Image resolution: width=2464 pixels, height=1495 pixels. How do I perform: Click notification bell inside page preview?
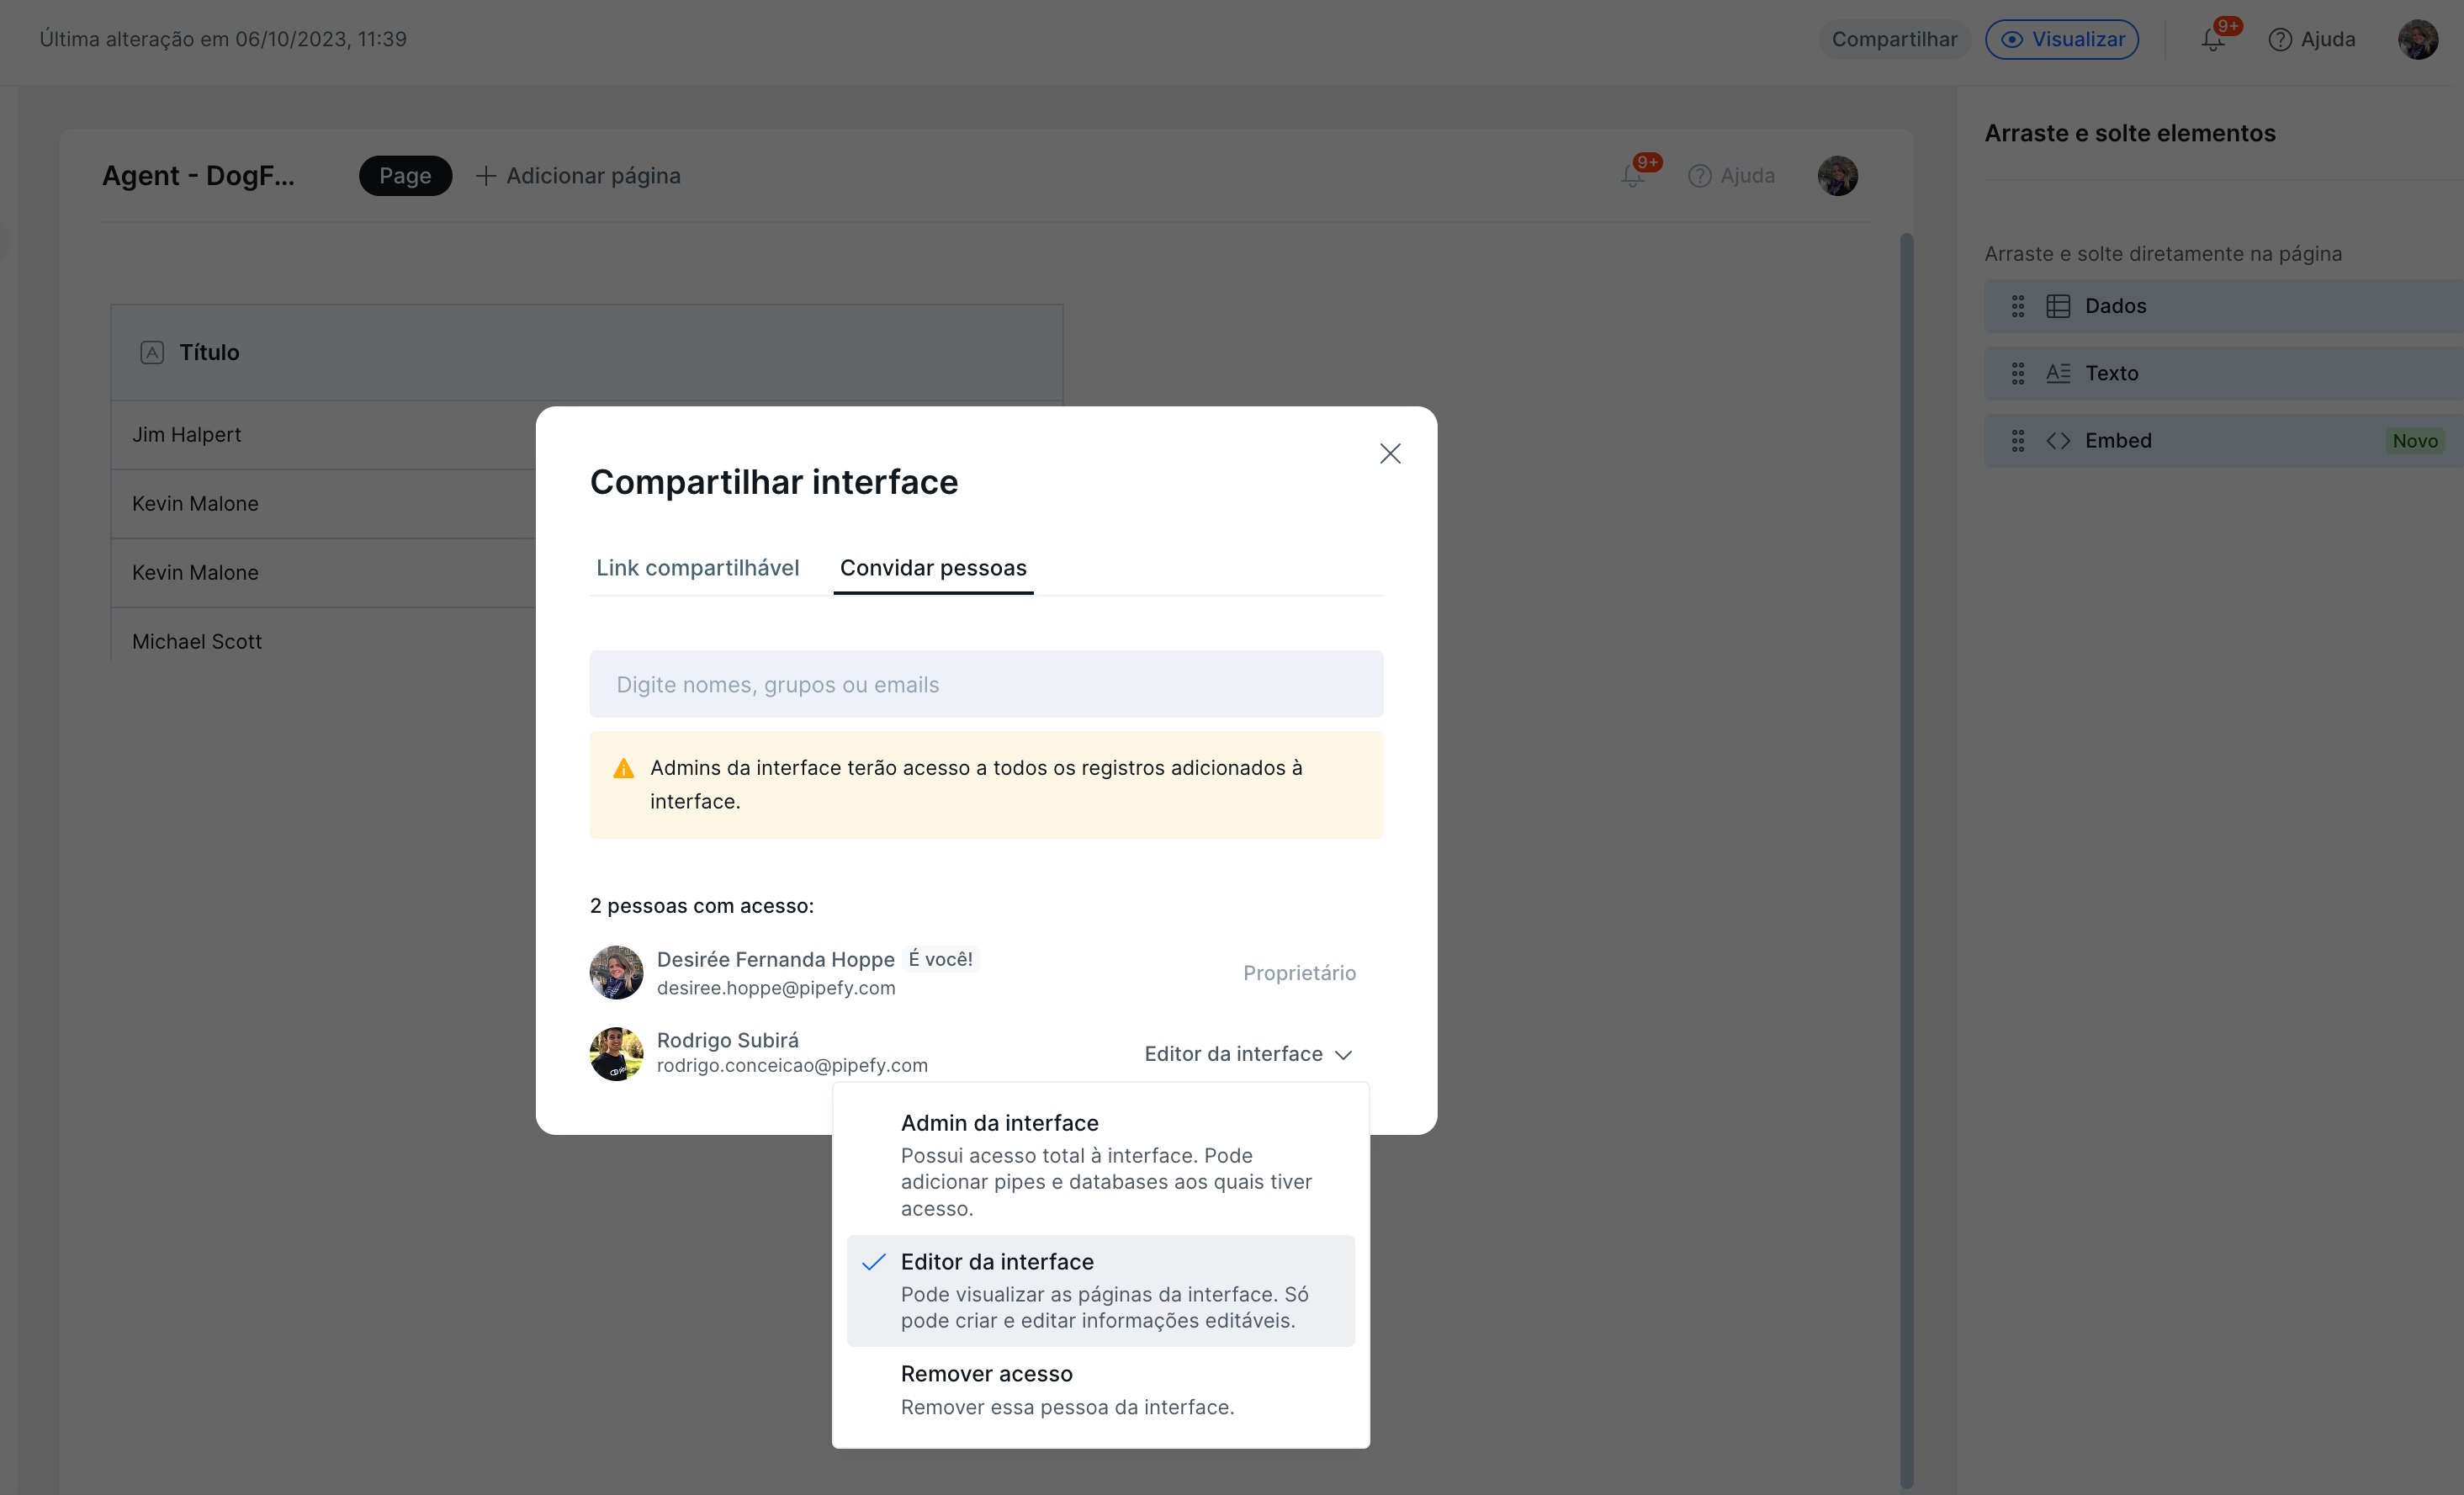point(1632,176)
